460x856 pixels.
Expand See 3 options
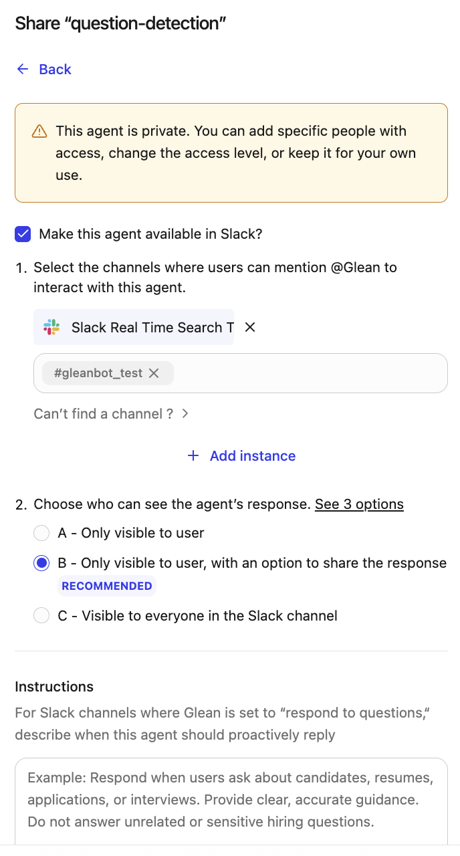(359, 504)
